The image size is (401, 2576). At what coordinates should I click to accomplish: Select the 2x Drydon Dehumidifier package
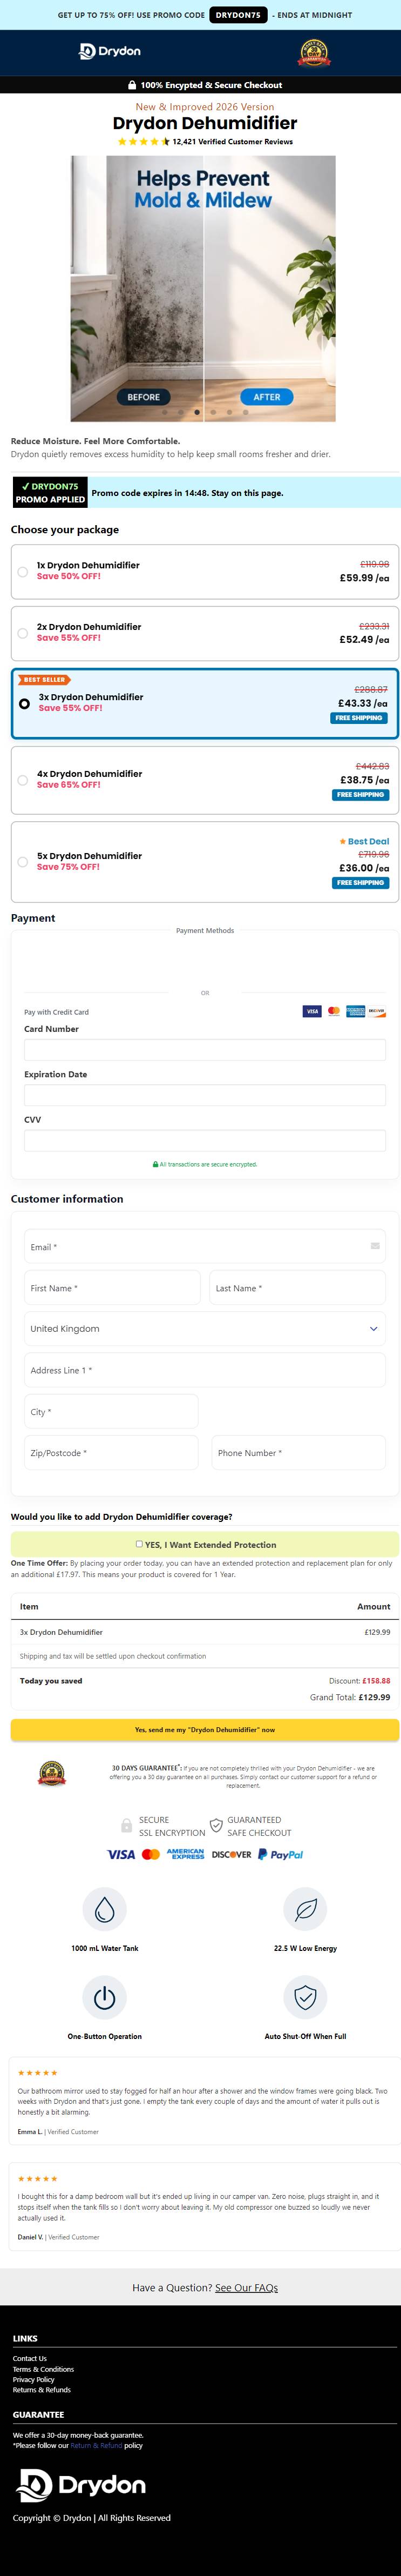tap(205, 633)
